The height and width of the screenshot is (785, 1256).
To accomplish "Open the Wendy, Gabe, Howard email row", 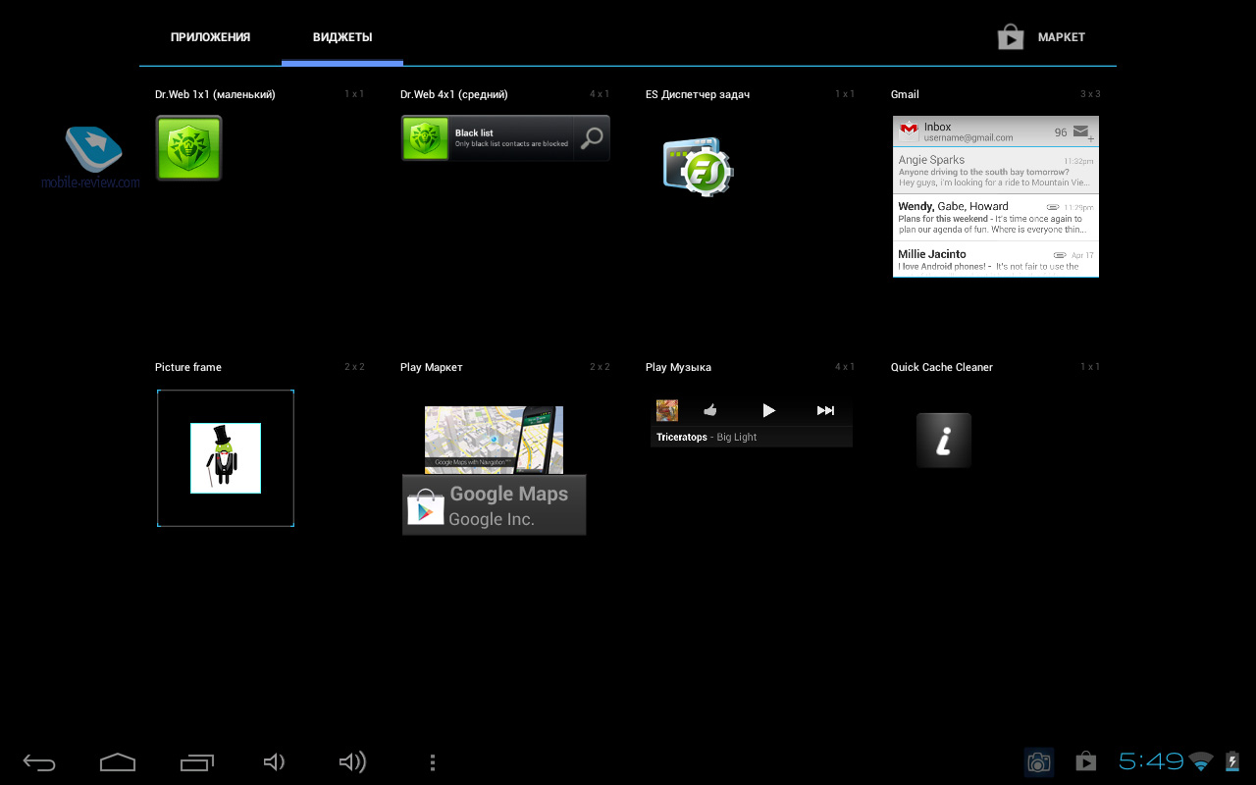I will point(996,217).
